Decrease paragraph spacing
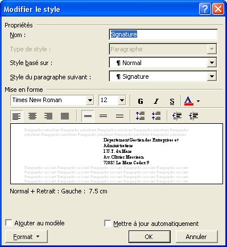 tap(156, 116)
